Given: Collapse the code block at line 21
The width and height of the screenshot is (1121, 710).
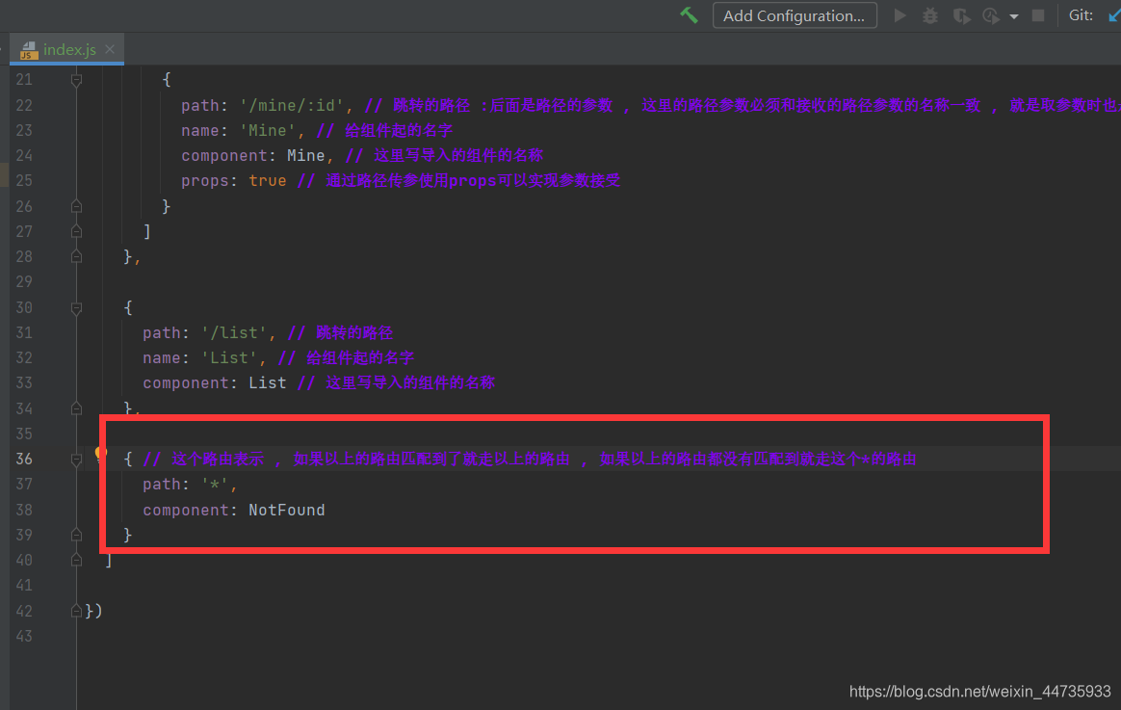Looking at the screenshot, I should (76, 80).
